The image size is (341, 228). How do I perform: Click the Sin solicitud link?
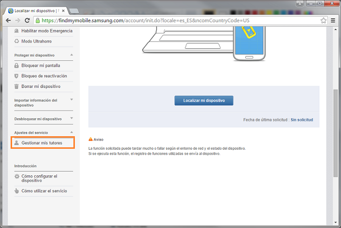302,120
